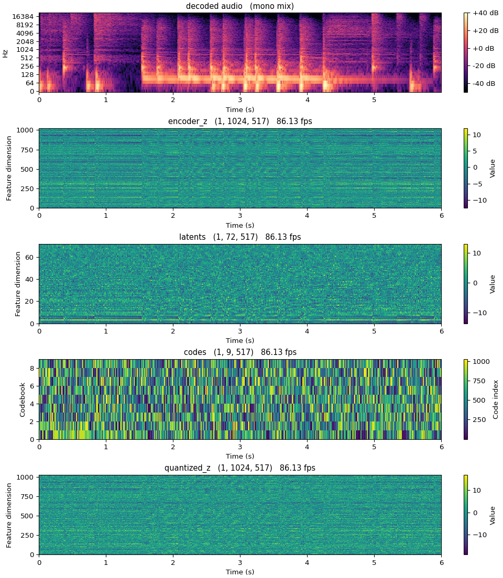Click the '+40 dB' colorbar label
Viewport: 503px width, 578px height.
(485, 13)
